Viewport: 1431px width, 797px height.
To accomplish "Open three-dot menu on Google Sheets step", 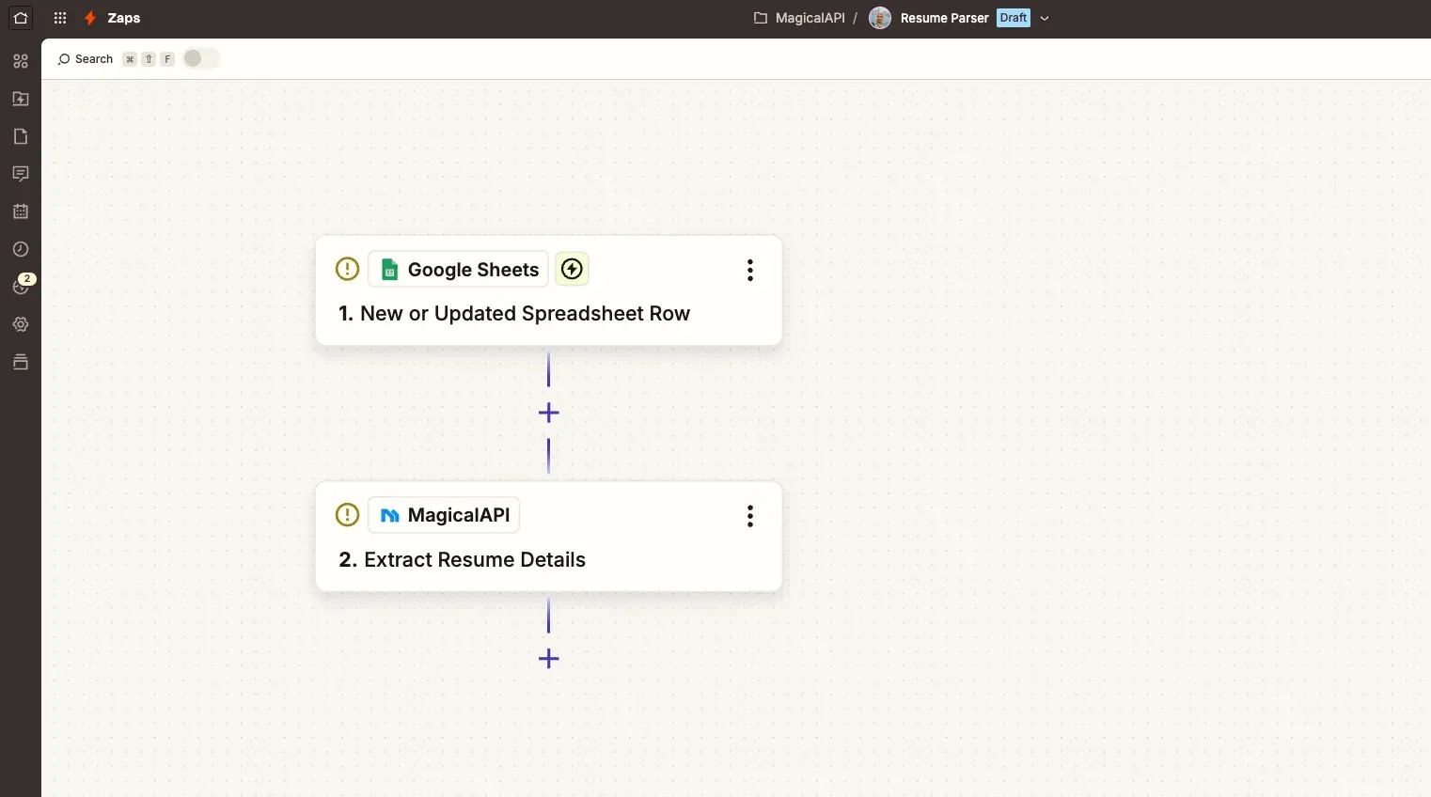I will (x=750, y=271).
